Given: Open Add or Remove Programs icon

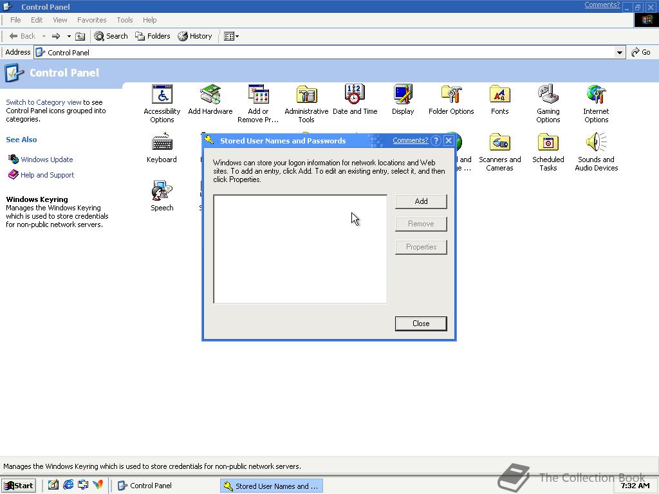Looking at the screenshot, I should tap(258, 94).
